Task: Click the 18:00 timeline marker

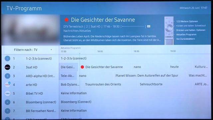Action: coord(100,51)
